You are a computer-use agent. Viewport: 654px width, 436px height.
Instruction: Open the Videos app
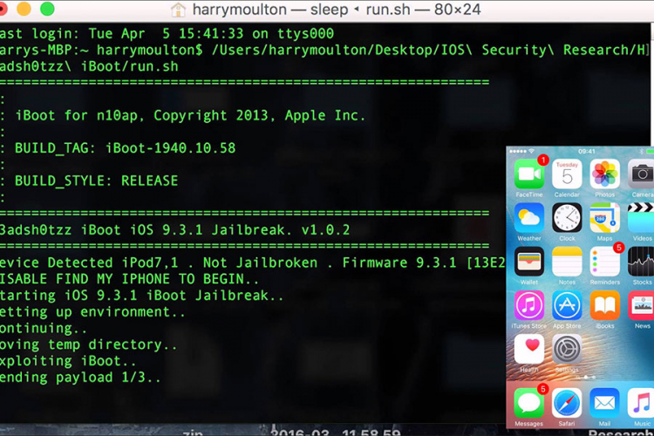coord(641,218)
